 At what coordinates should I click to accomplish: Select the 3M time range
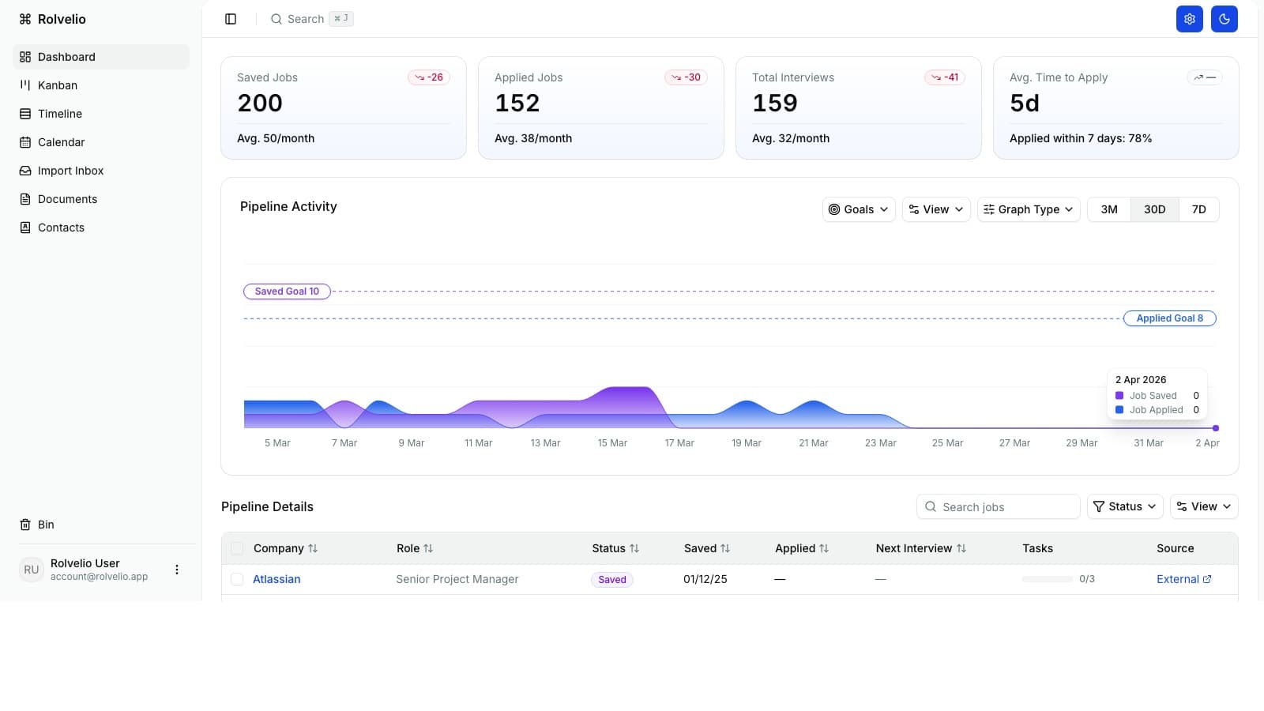click(1109, 209)
